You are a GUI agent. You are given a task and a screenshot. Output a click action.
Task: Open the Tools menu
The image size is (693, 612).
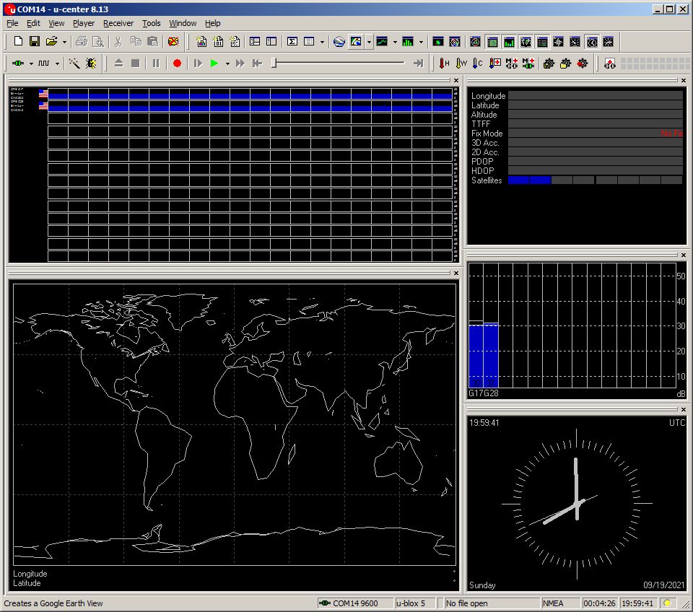[x=151, y=23]
